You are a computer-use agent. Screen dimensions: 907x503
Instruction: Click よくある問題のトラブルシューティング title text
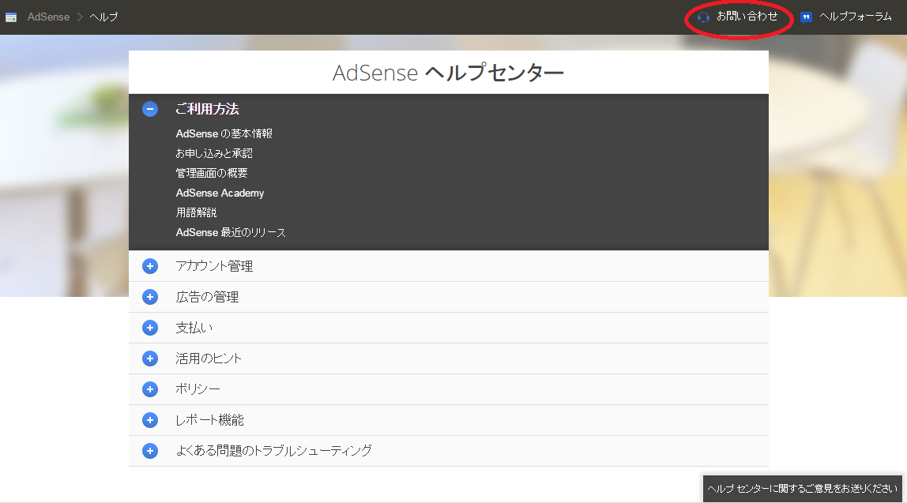point(273,450)
